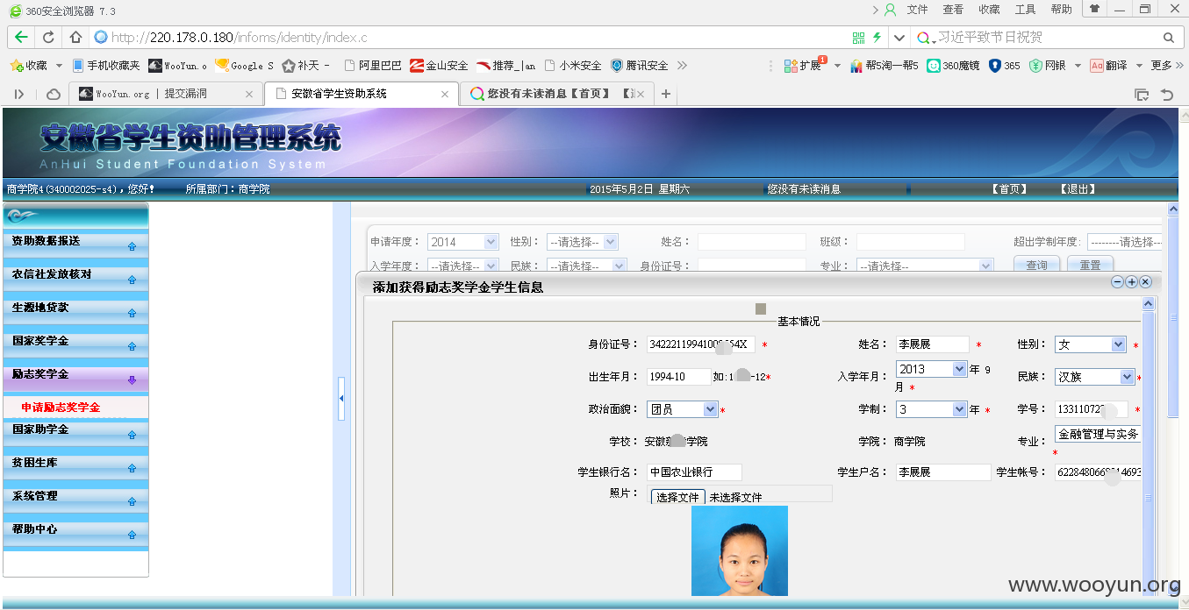Open the 收藏 favorites star bookmark
Viewport: 1189px width, 610px height.
pyautogui.click(x=28, y=66)
